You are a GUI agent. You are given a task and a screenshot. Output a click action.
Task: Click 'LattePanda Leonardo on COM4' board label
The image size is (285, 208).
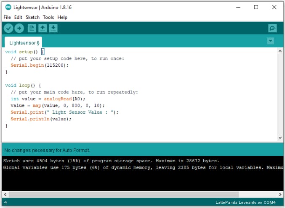point(245,203)
